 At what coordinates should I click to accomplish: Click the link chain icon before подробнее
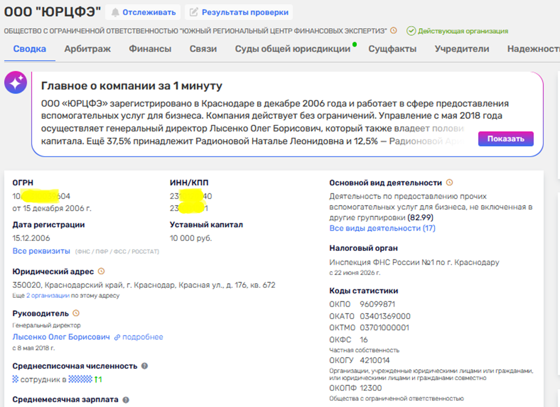point(117,337)
